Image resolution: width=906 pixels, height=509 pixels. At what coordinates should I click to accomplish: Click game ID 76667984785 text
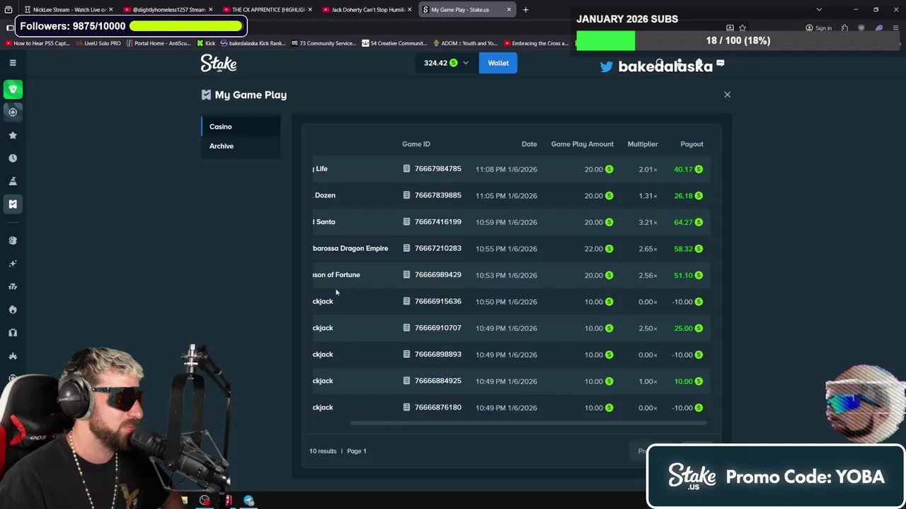(437, 169)
